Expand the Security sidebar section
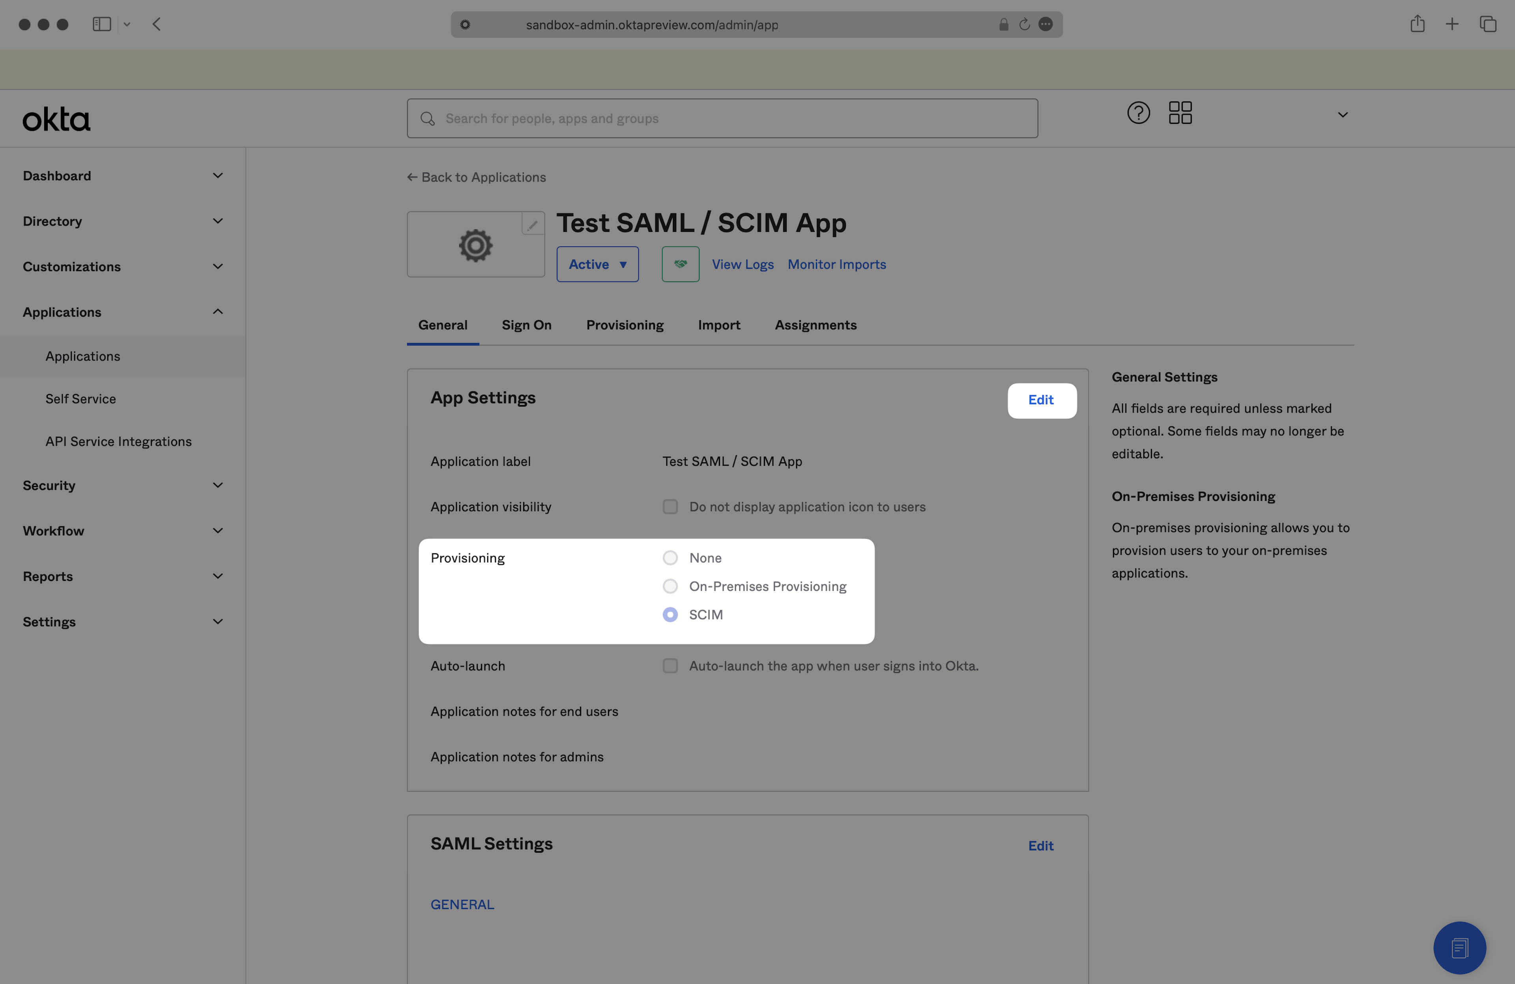The image size is (1515, 984). 122,485
